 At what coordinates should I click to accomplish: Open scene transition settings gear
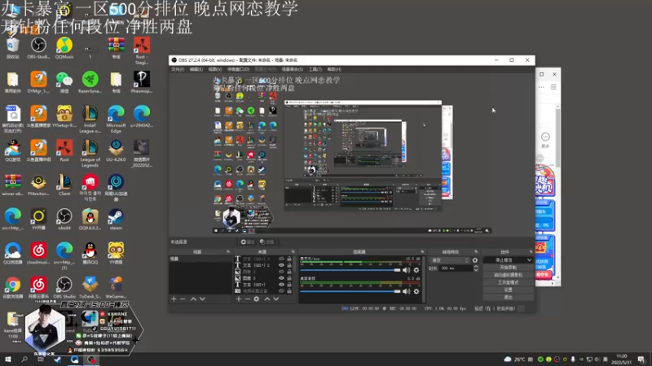[x=475, y=260]
